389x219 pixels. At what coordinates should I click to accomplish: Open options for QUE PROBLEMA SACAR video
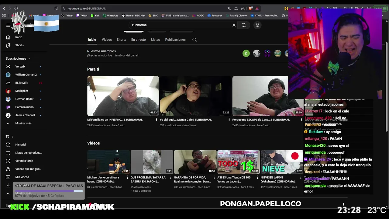point(171,177)
